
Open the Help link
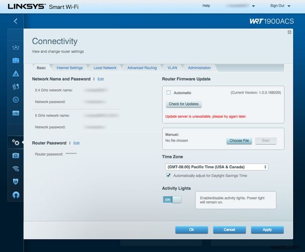206,6
